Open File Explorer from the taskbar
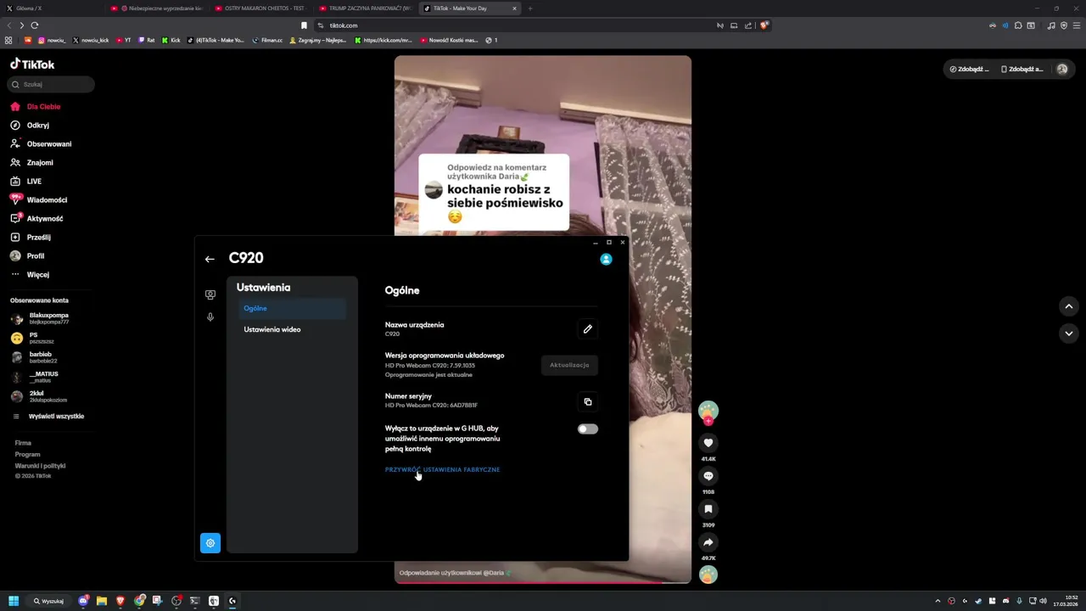The height and width of the screenshot is (611, 1086). coord(102,601)
